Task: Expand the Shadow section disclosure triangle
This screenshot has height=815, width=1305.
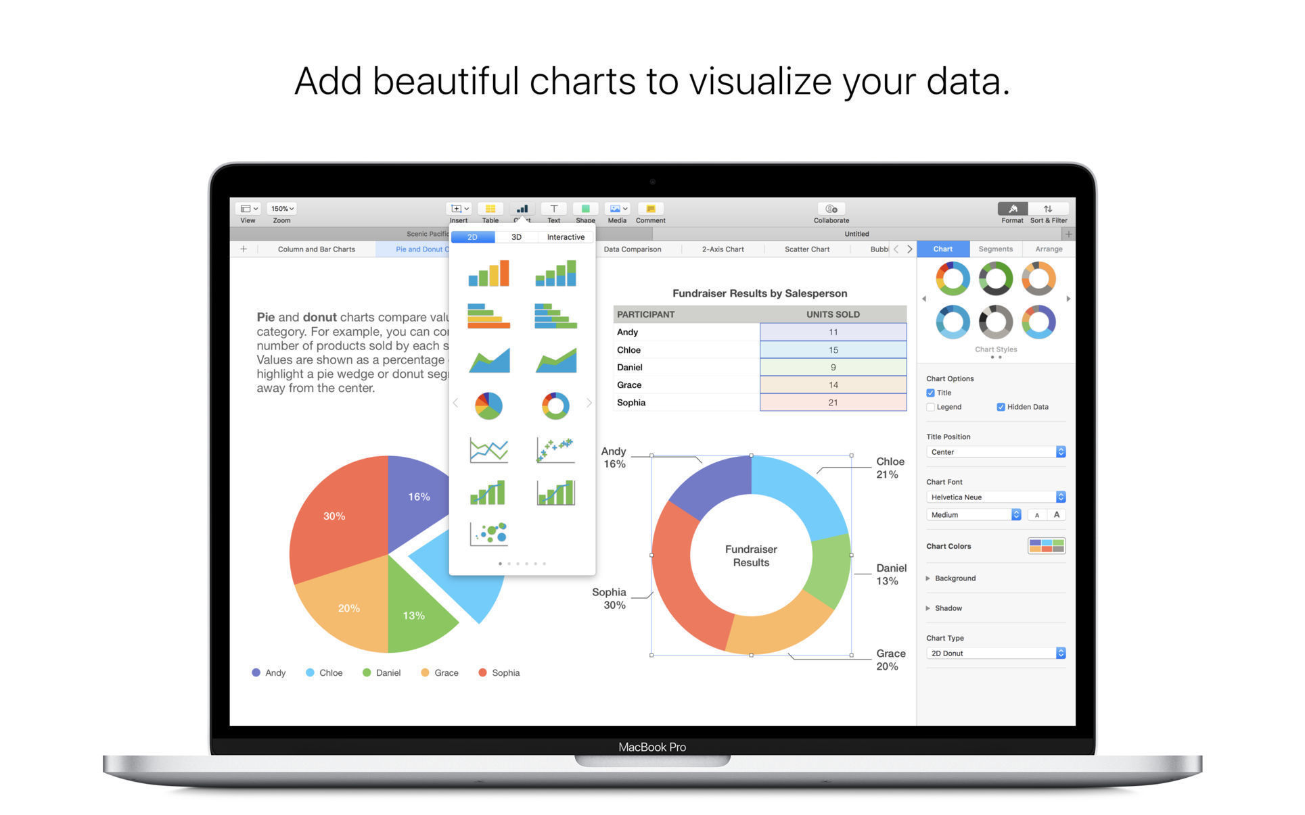Action: 928,607
